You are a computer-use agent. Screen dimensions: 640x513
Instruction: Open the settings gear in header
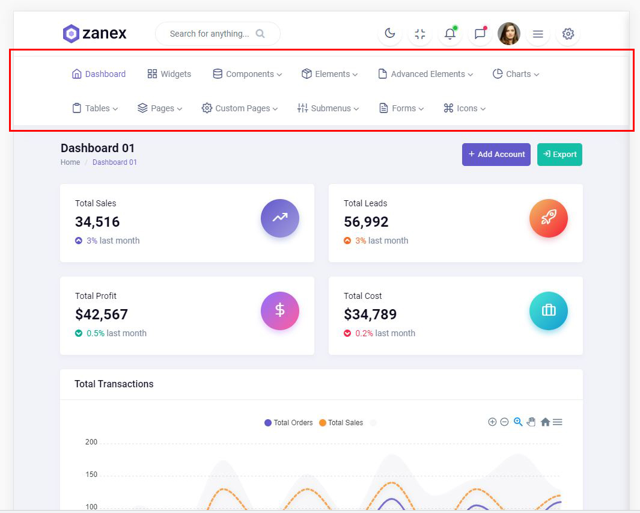point(568,34)
